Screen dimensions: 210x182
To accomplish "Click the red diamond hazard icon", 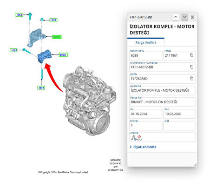I will click(139, 137).
